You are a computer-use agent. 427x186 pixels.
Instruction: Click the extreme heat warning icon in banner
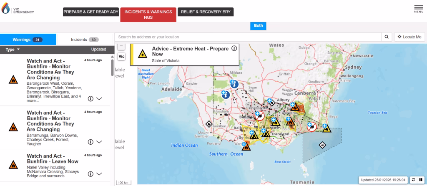(143, 54)
